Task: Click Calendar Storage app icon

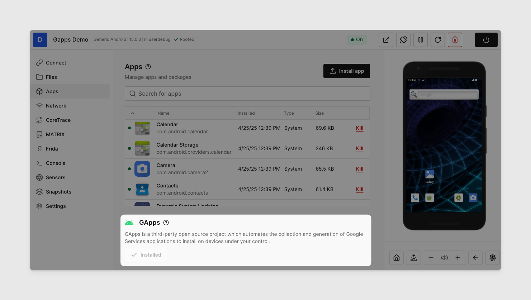Action: tap(142, 148)
